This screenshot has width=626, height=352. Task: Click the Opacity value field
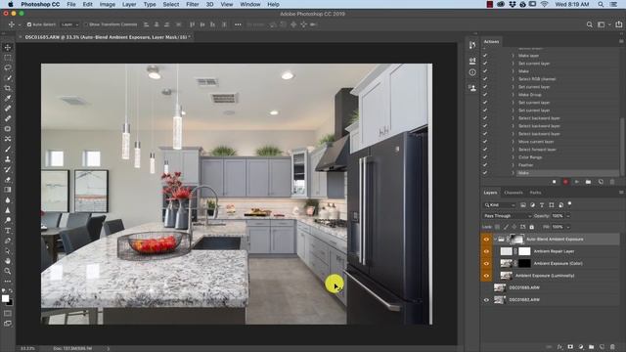coord(558,216)
